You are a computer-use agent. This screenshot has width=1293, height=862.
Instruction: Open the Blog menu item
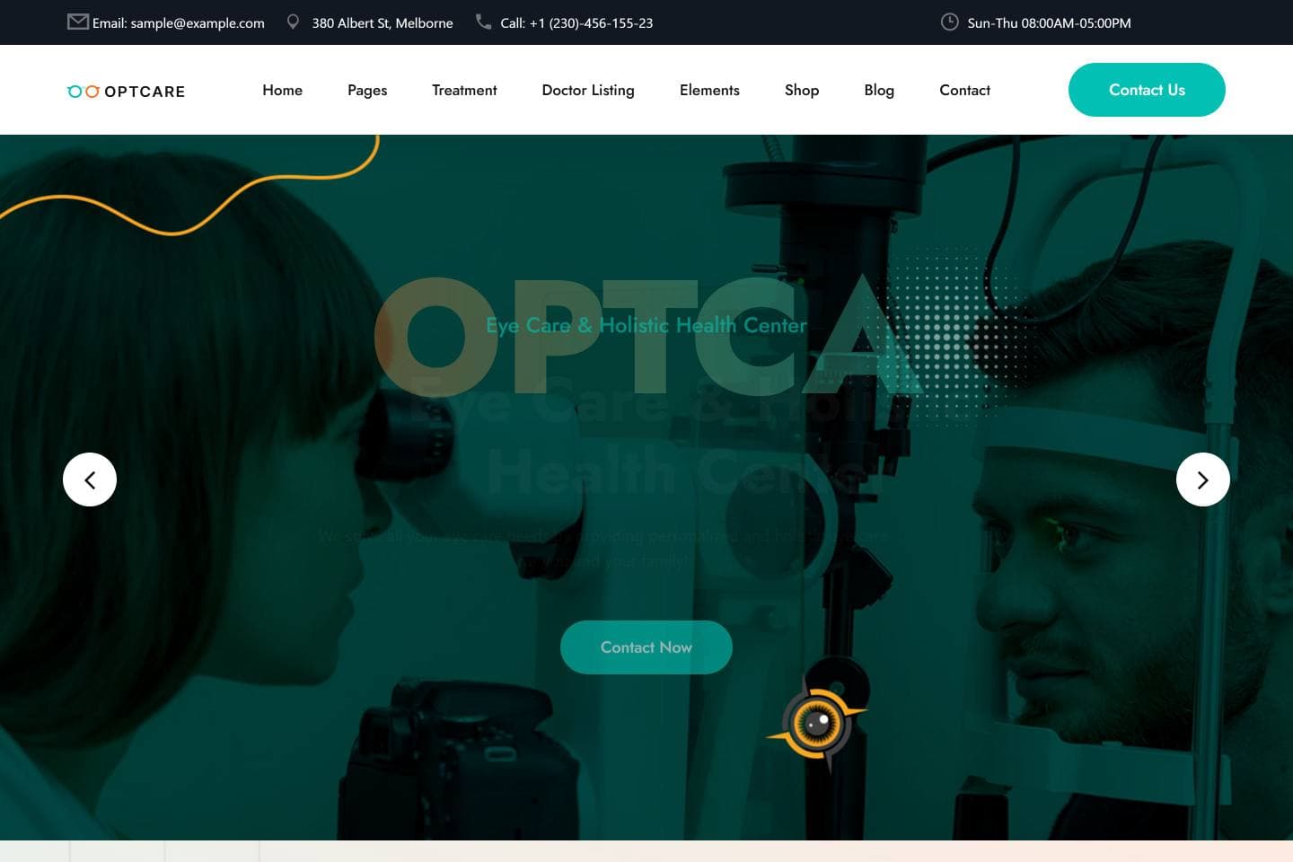(879, 91)
